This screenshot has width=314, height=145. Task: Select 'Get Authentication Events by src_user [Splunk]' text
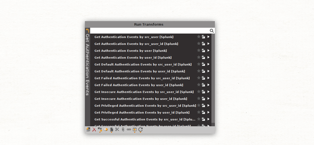pyautogui.click(x=134, y=37)
